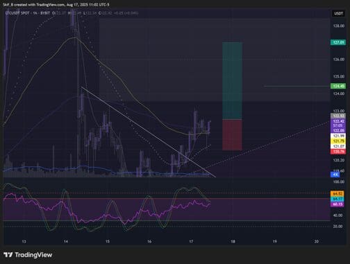350x264 pixels.
Task: Click the TradingView logo at the bottom
Action: pyautogui.click(x=28, y=255)
